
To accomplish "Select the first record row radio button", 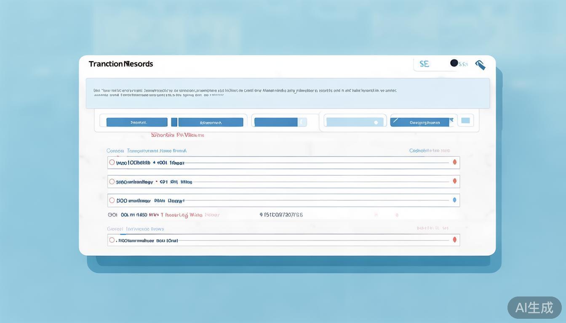I will click(112, 162).
